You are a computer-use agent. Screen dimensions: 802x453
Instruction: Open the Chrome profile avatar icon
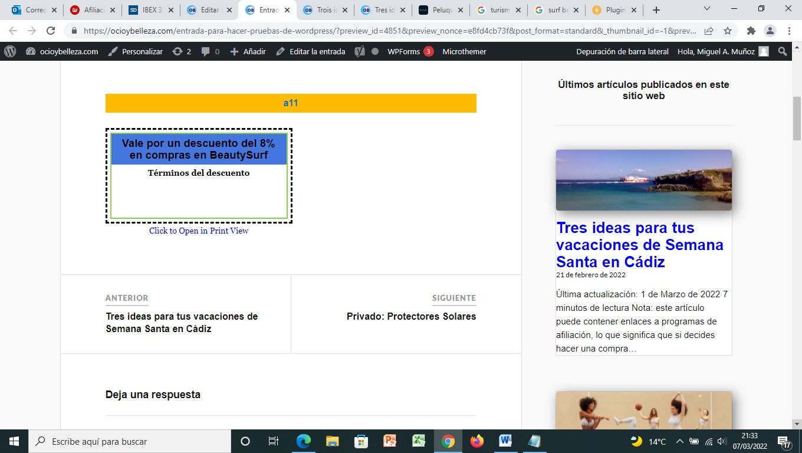(x=770, y=31)
